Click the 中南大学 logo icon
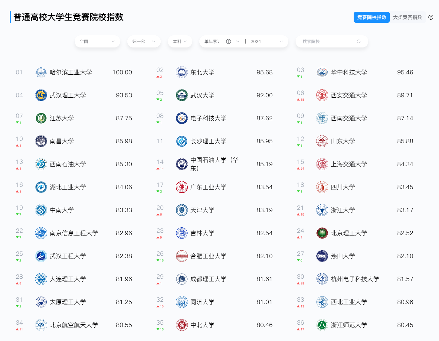This screenshot has height=341, width=439. tap(41, 210)
